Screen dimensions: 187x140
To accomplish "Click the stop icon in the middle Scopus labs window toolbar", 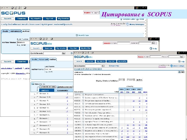I will click(41, 39).
